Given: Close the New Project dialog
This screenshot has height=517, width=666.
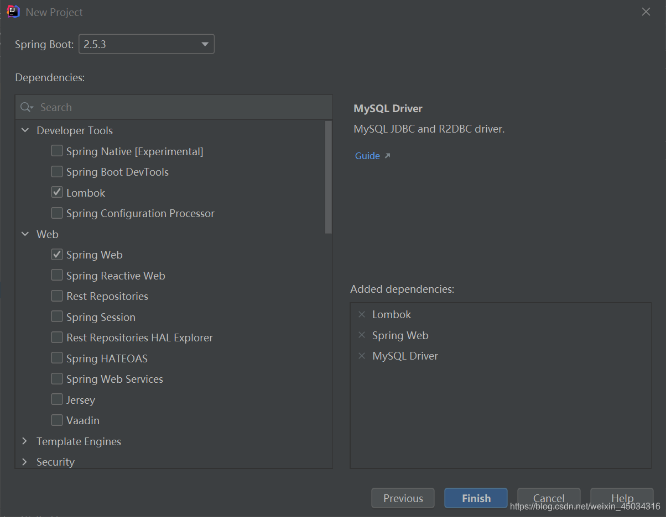Looking at the screenshot, I should [646, 12].
